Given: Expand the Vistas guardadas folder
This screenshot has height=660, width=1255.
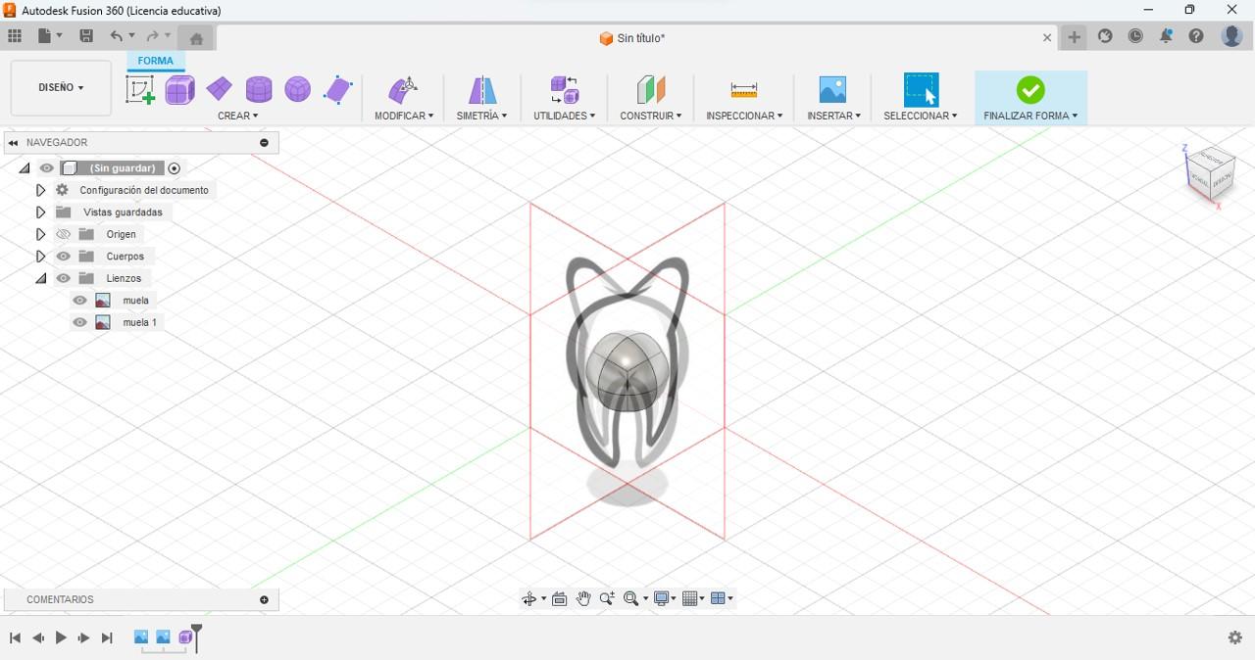Looking at the screenshot, I should click(40, 212).
